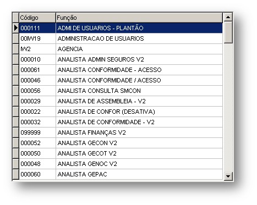This screenshot has width=257, height=205.
Task: Click the scroll up arrow button
Action: [228, 17]
